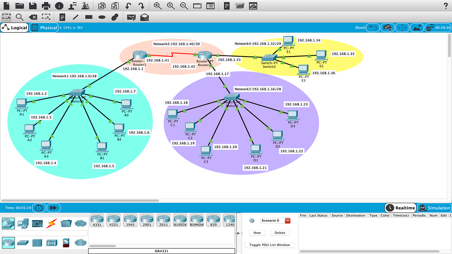This screenshot has width=452, height=254.
Task: Select the Add Simple PDU tool
Action: [x=131, y=17]
